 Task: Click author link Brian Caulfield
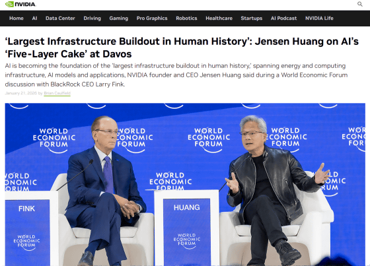tap(57, 93)
